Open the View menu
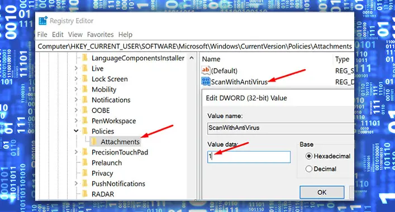Viewport: 395px width, 212px height. pyautogui.click(x=75, y=35)
